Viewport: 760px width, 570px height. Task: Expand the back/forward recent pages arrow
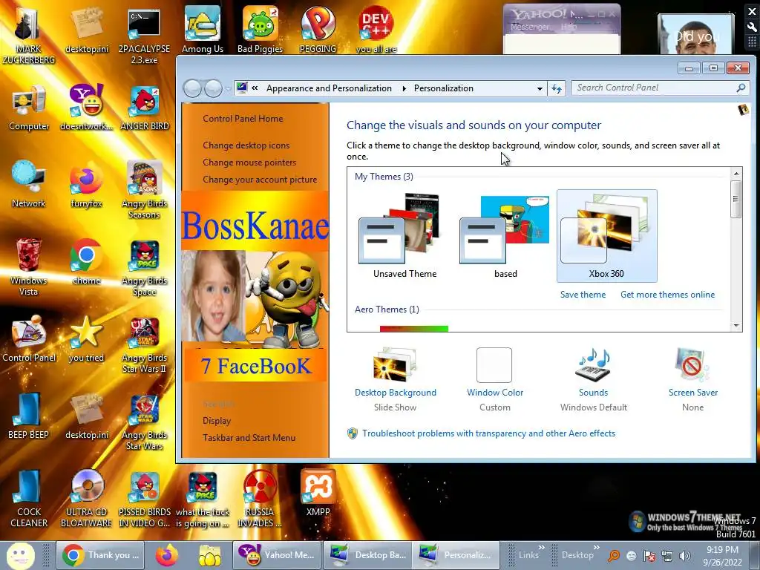(x=228, y=89)
